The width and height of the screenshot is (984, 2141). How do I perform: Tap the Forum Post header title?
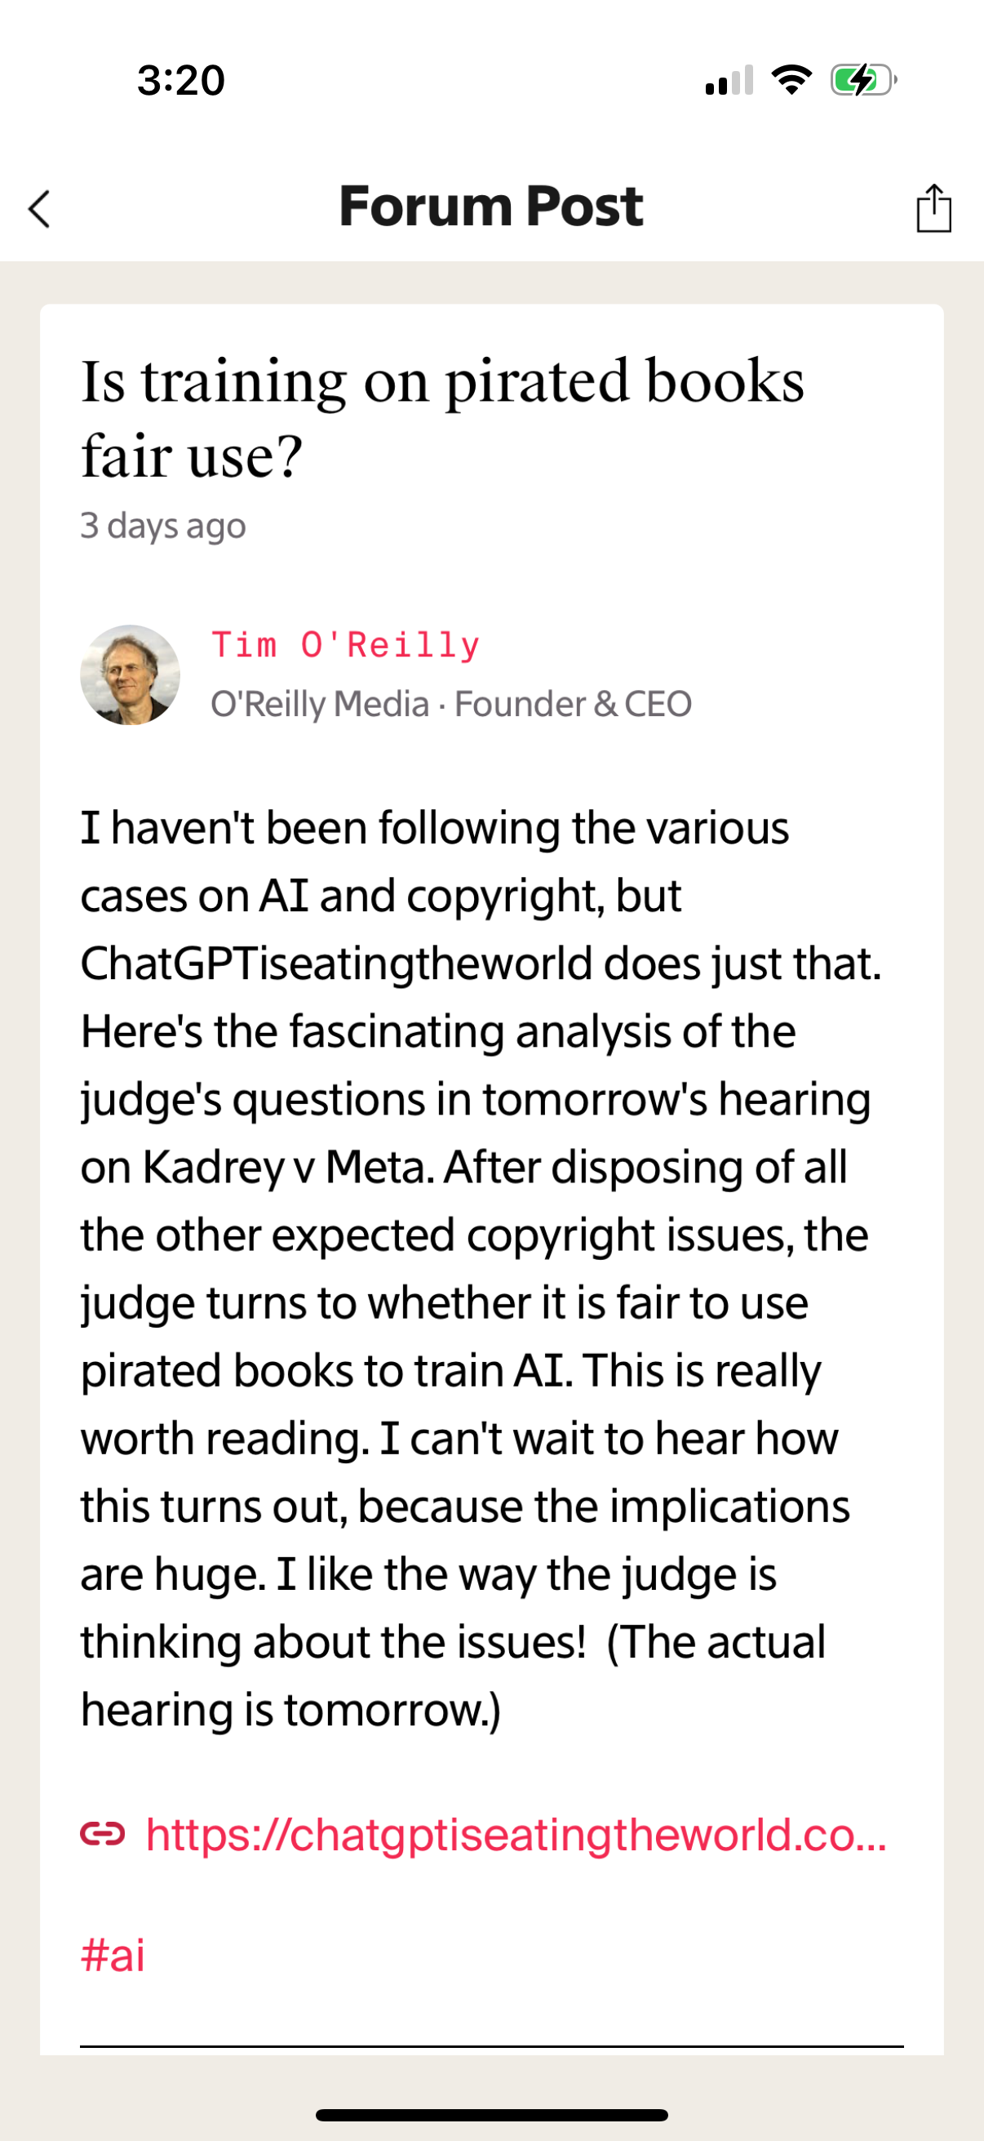491,207
